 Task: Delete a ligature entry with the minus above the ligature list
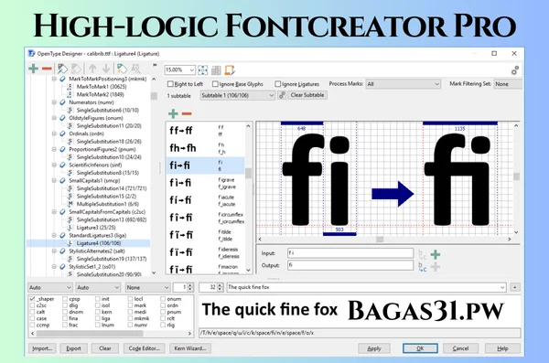[187, 113]
